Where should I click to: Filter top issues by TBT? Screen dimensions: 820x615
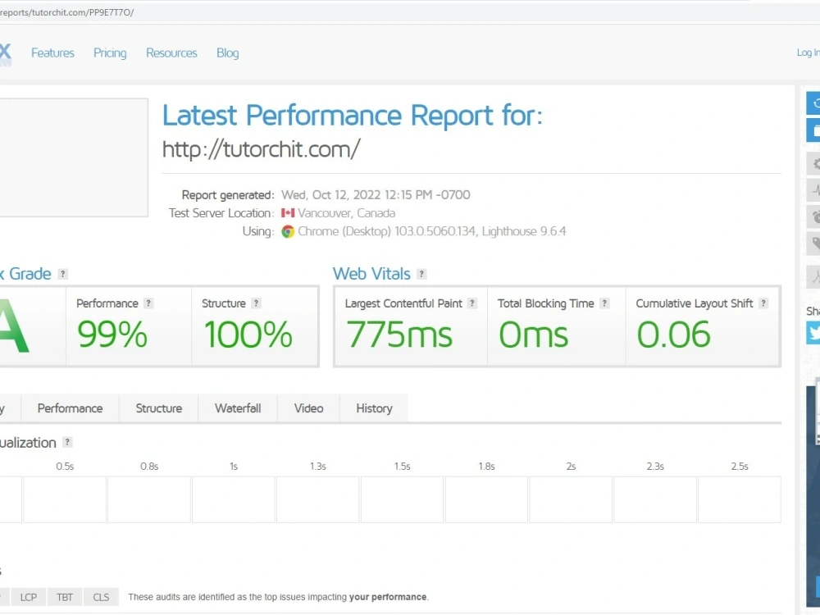point(65,597)
